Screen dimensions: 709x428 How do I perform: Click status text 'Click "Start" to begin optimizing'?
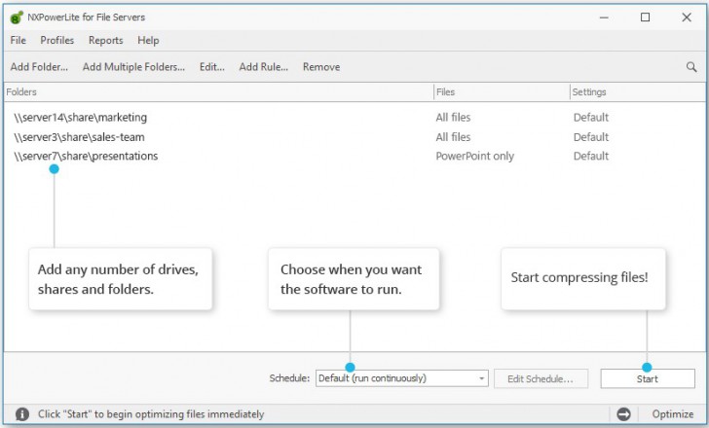coord(151,414)
